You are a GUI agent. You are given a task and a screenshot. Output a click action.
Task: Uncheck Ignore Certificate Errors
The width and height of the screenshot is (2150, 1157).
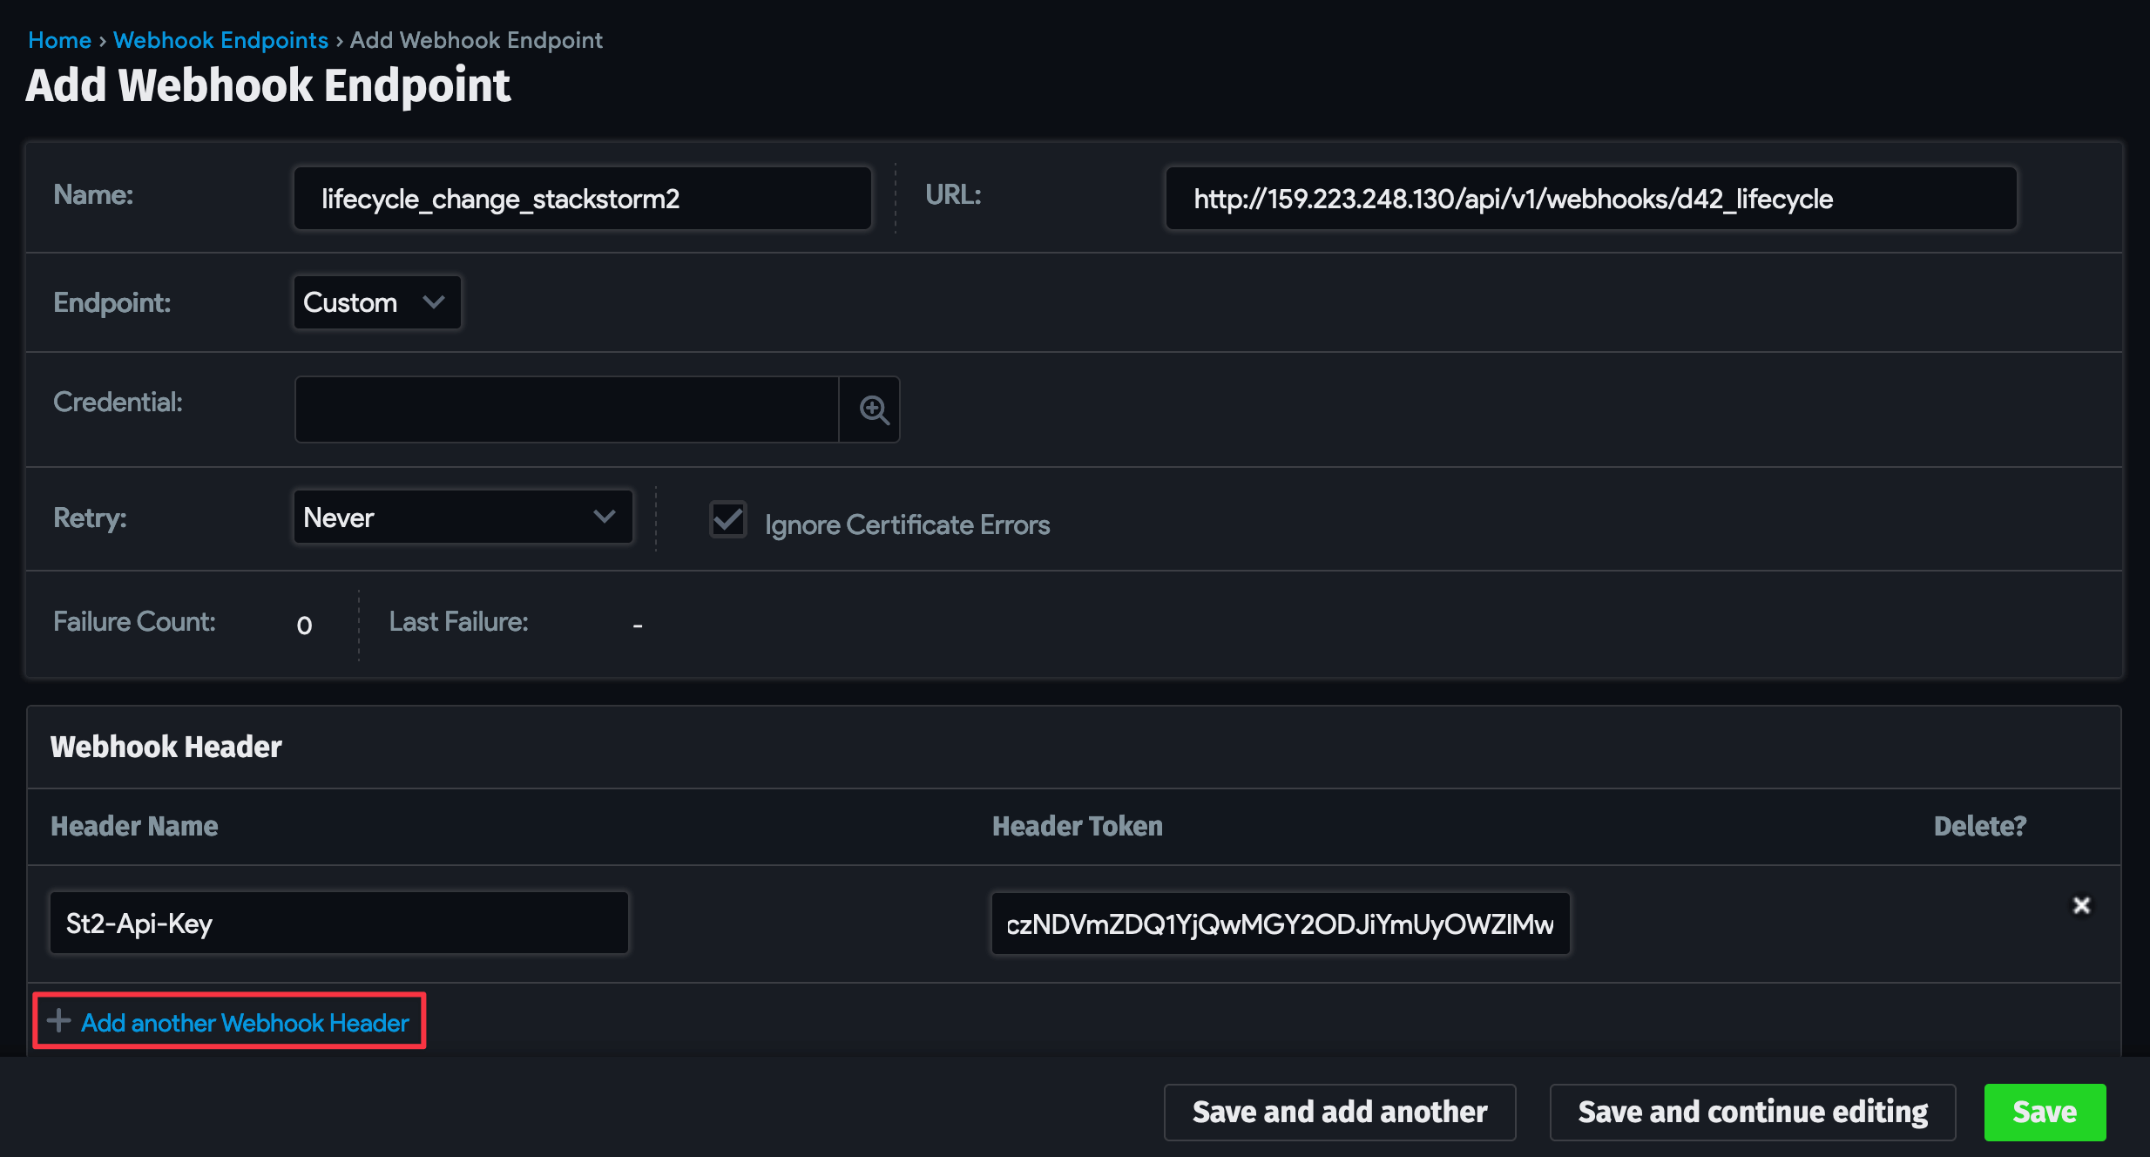(x=727, y=520)
